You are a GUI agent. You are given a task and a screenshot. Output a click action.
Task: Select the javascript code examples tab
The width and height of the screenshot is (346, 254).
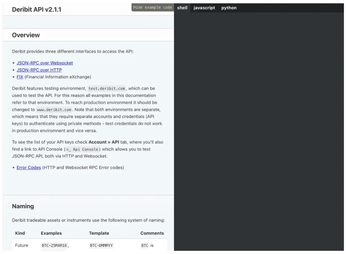204,7
